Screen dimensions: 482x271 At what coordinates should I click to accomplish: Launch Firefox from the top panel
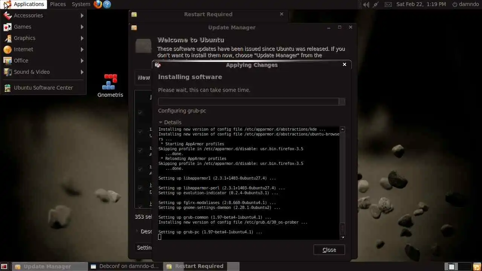coord(98,4)
